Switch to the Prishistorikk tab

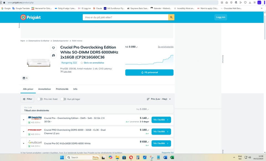click(x=62, y=89)
